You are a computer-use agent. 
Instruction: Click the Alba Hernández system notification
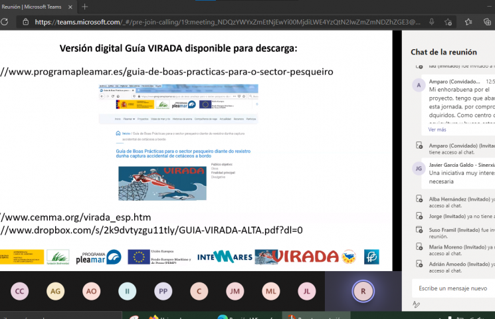(454, 202)
